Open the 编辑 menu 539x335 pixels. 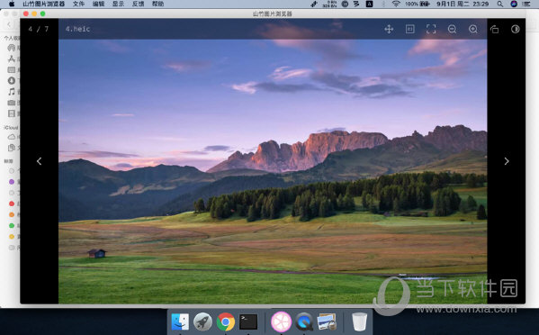coord(98,4)
